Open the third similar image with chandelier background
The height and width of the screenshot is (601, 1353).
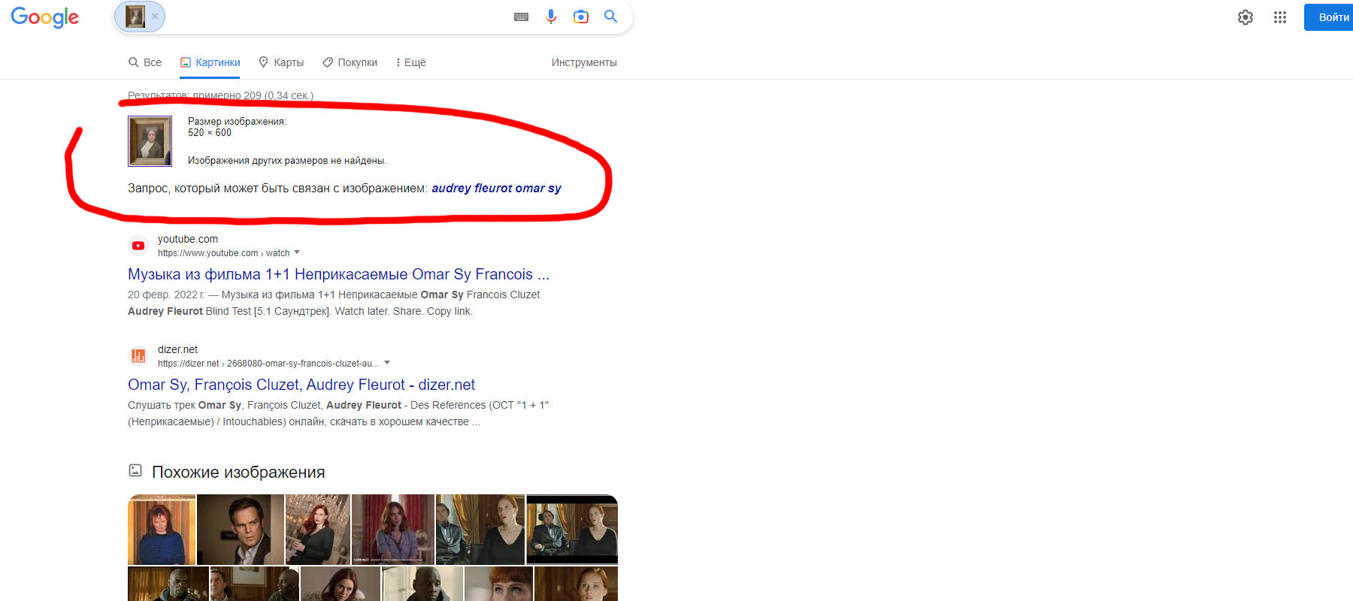318,530
